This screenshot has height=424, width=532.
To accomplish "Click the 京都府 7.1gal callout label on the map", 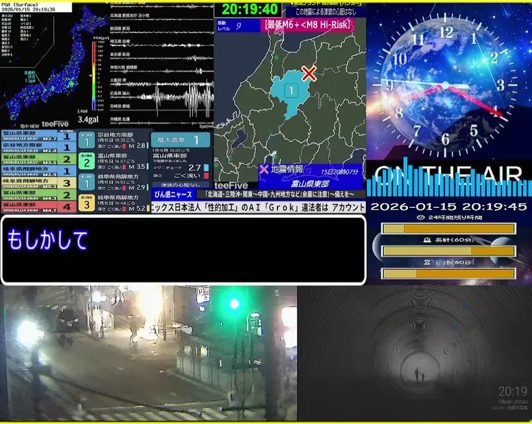I will coord(30,77).
